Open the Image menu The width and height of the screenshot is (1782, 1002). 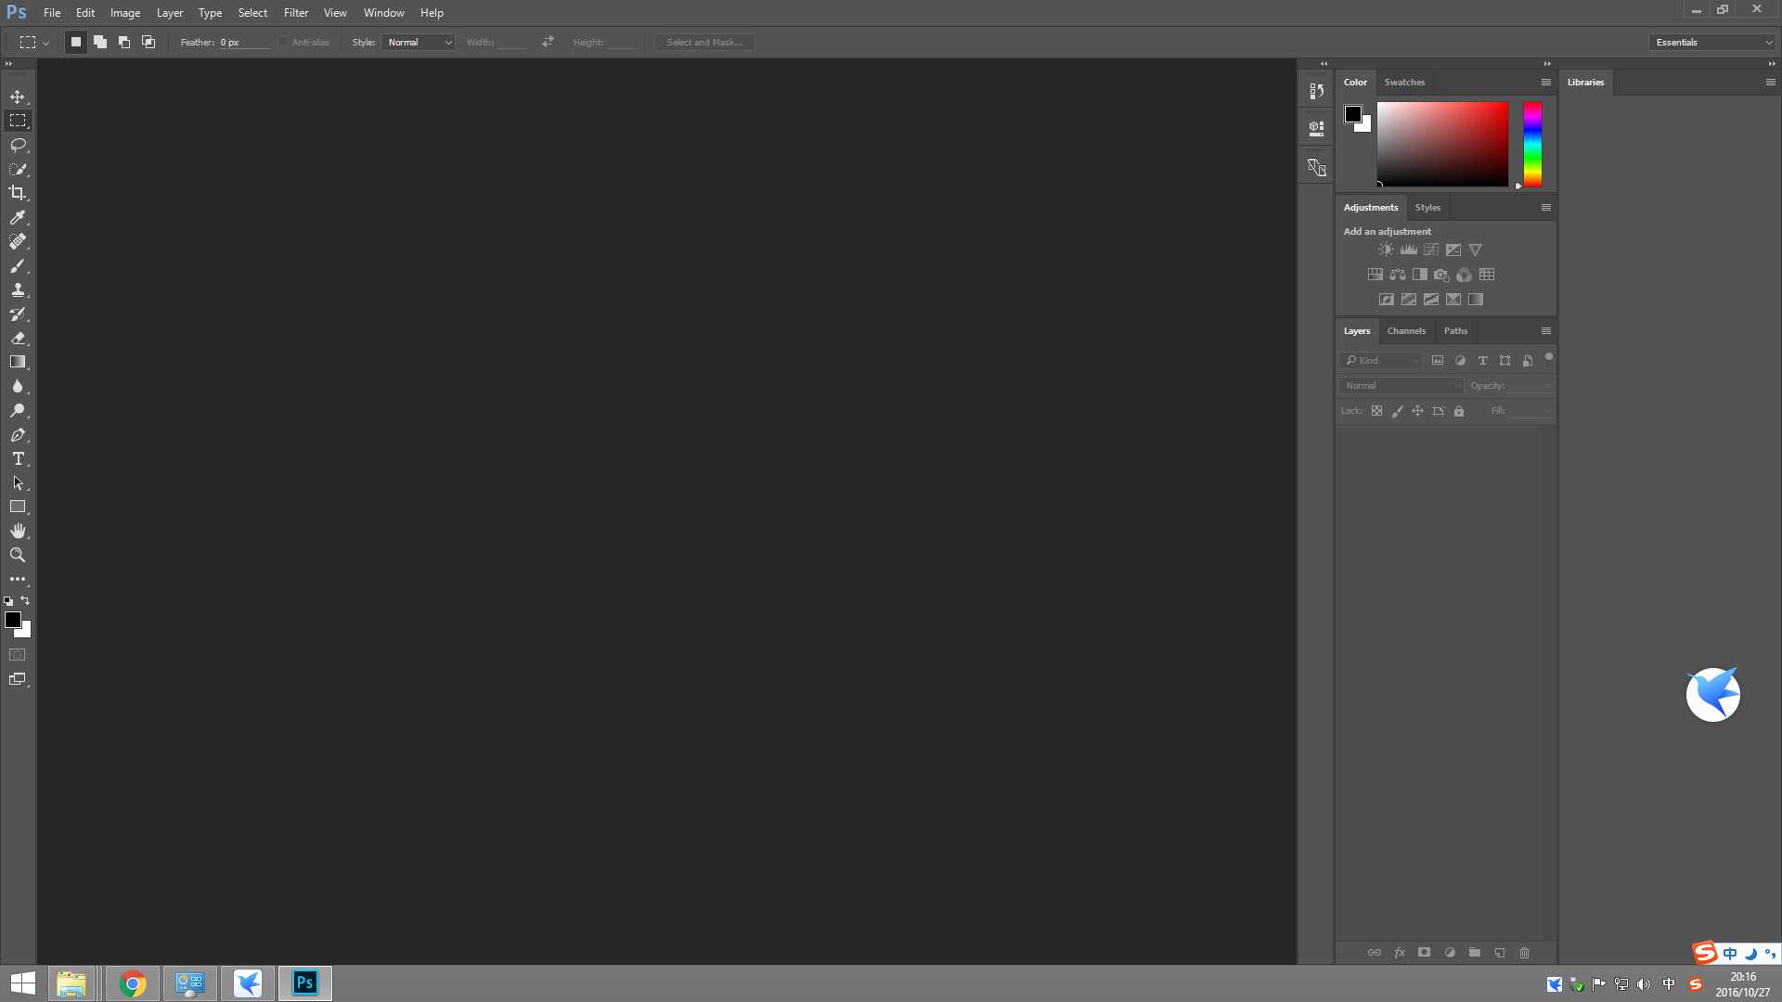click(x=125, y=13)
